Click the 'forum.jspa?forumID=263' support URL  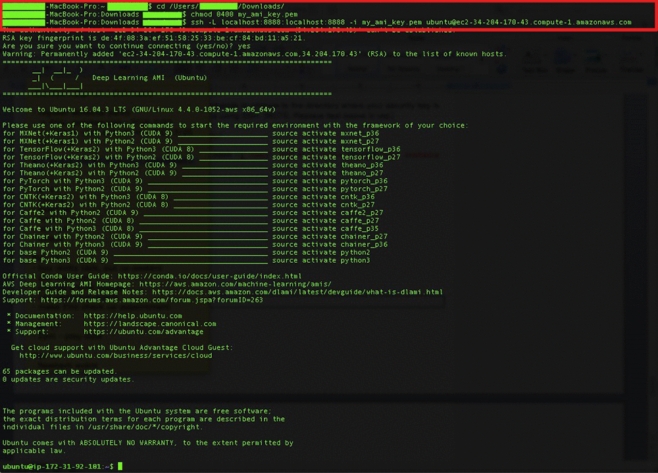[x=152, y=300]
